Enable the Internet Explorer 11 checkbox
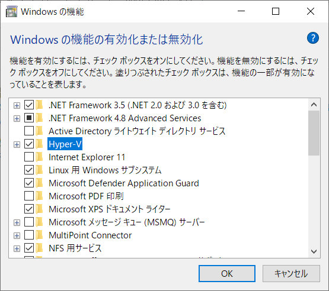The image size is (329, 291). point(29,157)
